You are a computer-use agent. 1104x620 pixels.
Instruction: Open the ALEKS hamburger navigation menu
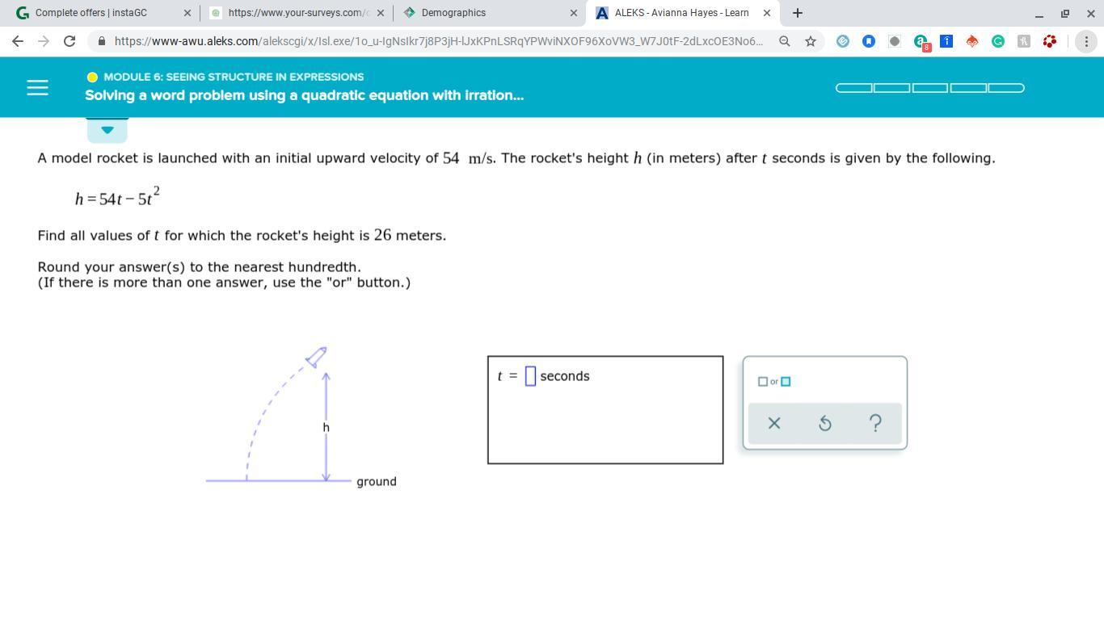click(x=37, y=87)
